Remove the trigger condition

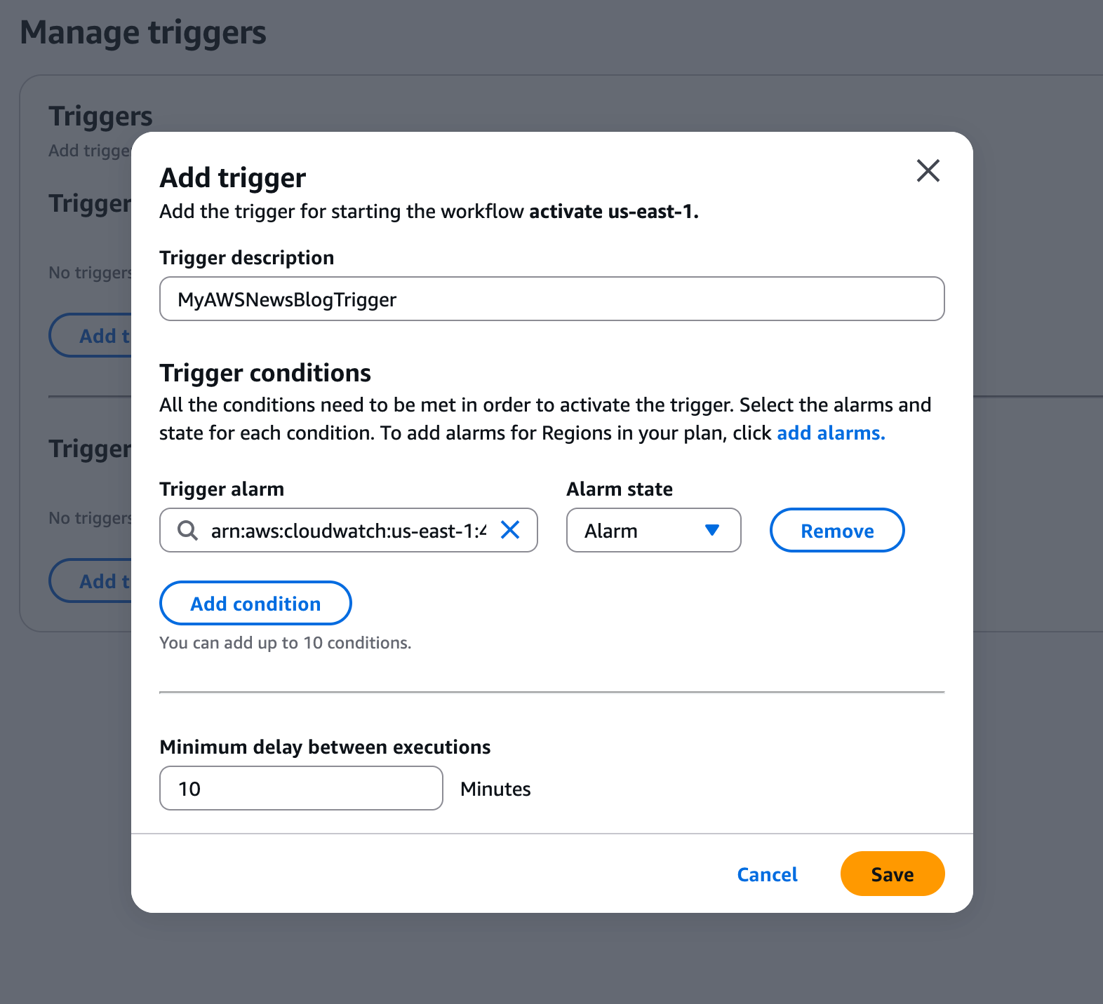coord(837,530)
